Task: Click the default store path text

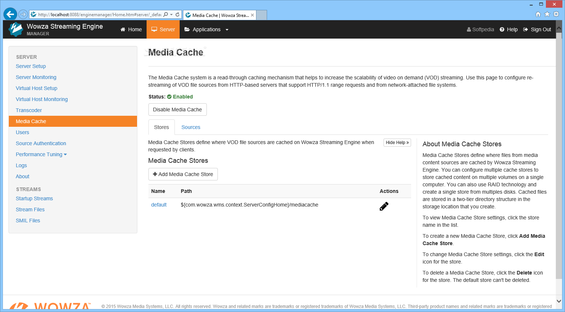Action: click(249, 205)
